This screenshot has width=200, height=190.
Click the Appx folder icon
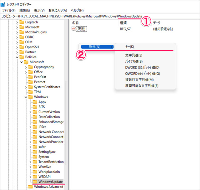[35, 102]
